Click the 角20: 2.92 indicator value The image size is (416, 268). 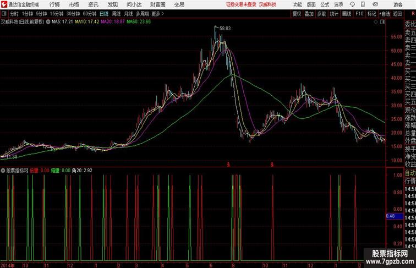82,171
